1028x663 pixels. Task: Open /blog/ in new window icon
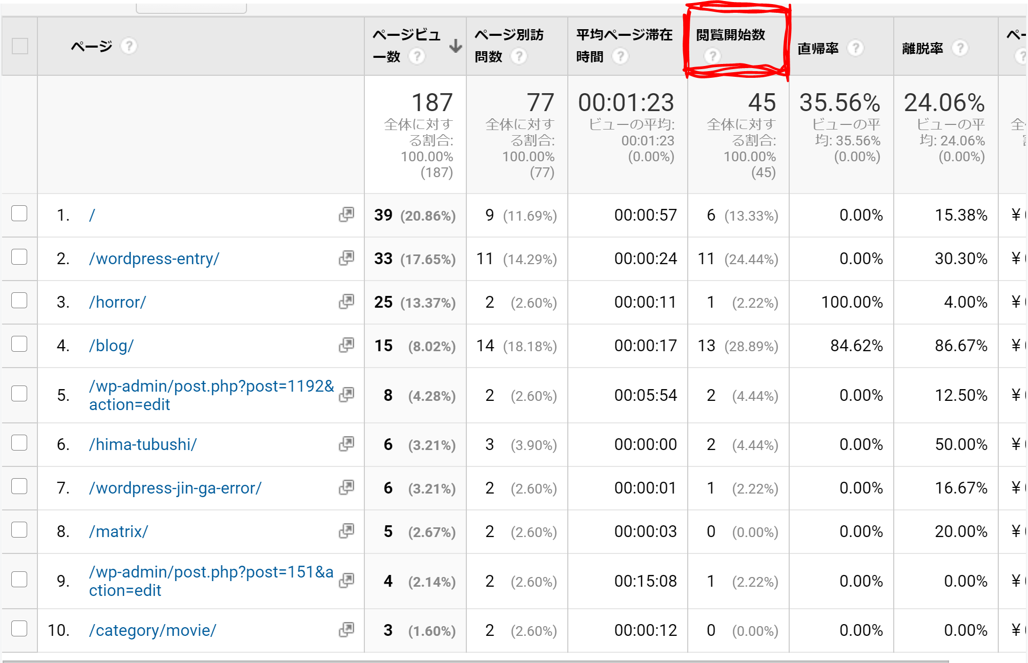pos(346,345)
